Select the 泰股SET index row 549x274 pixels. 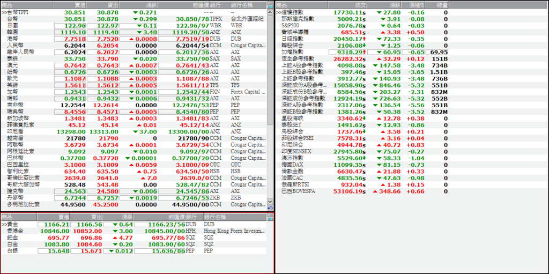point(362,125)
